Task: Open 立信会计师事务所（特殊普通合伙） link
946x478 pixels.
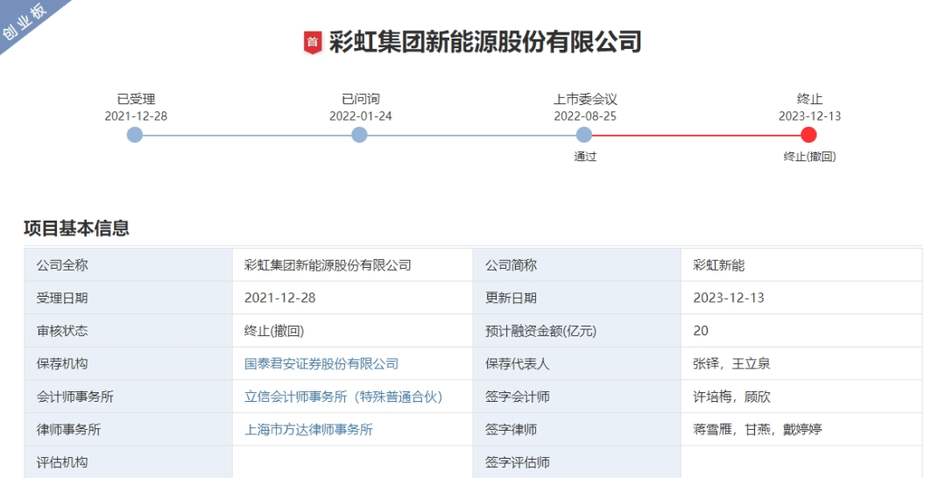Action: coord(343,397)
